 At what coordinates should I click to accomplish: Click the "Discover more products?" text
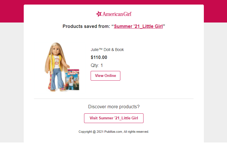tap(114, 107)
